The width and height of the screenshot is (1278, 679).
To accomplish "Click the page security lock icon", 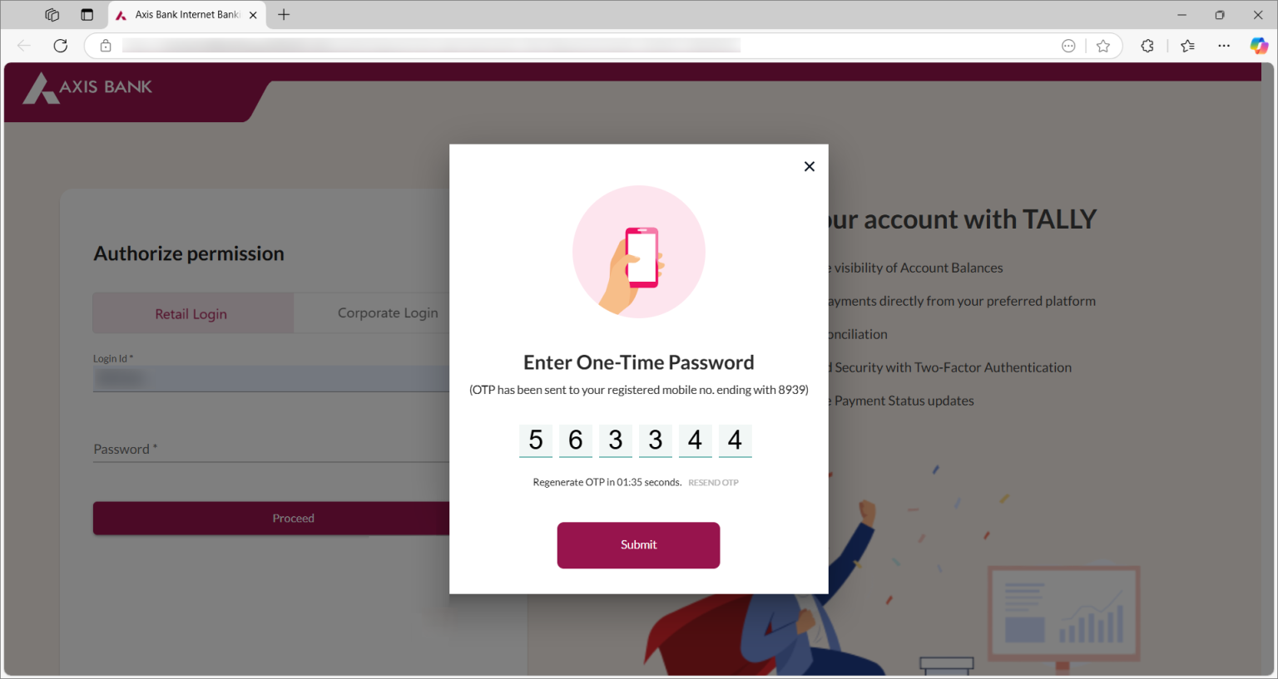I will coord(105,46).
